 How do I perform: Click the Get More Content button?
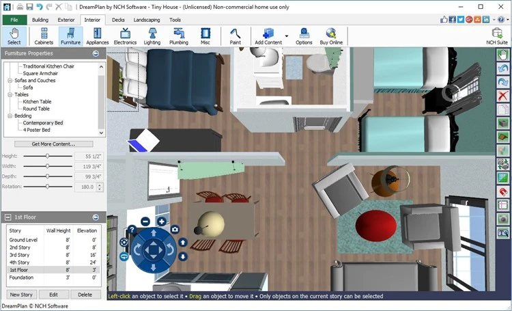coord(53,144)
